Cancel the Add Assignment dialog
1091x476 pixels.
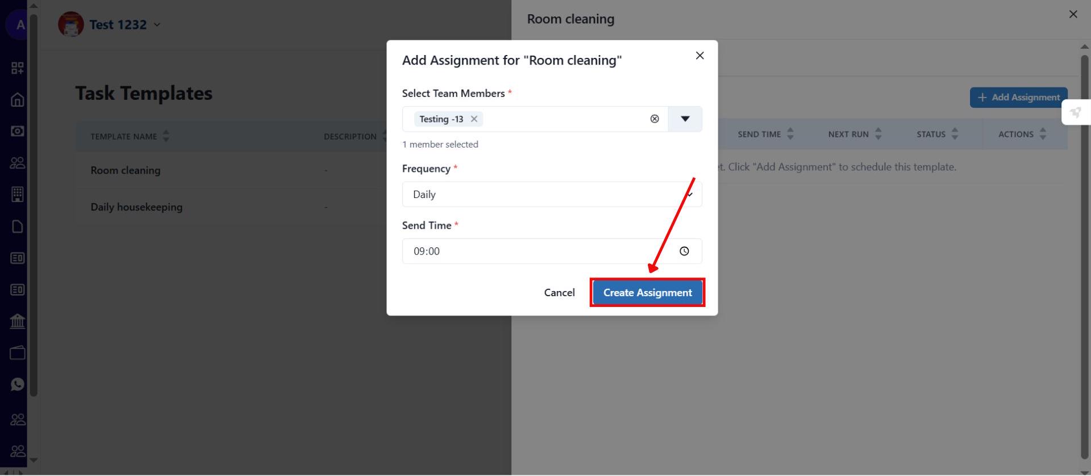coord(559,293)
